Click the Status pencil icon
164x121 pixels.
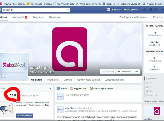pos(58,88)
